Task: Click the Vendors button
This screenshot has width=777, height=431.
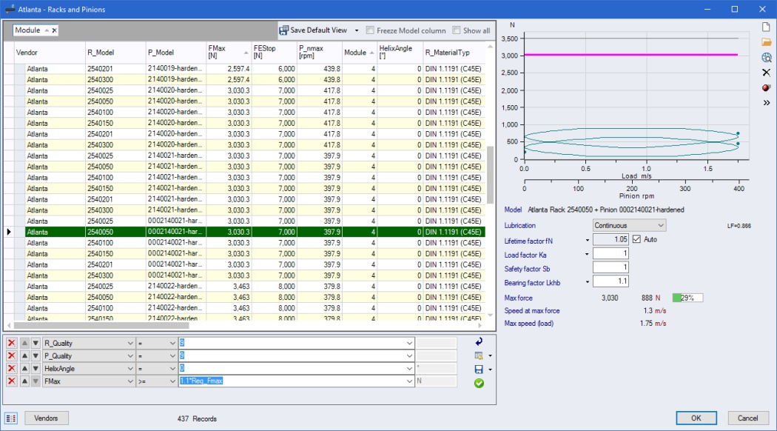Action: (46, 418)
